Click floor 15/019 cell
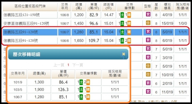Viewport: 192px width, 104px height. (x=167, y=23)
